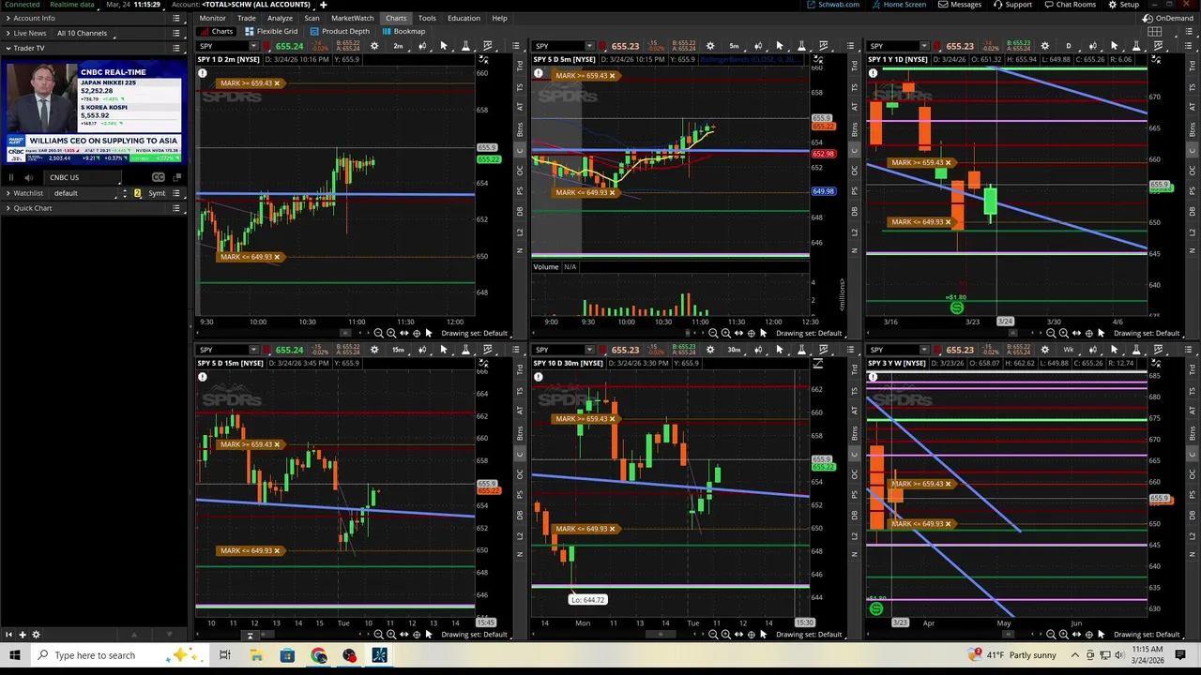Open the watchlist 'default' dropdown
This screenshot has width=1201, height=675.
(83, 193)
